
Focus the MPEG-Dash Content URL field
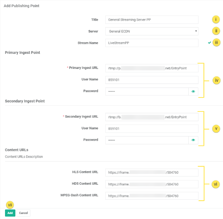152,196
